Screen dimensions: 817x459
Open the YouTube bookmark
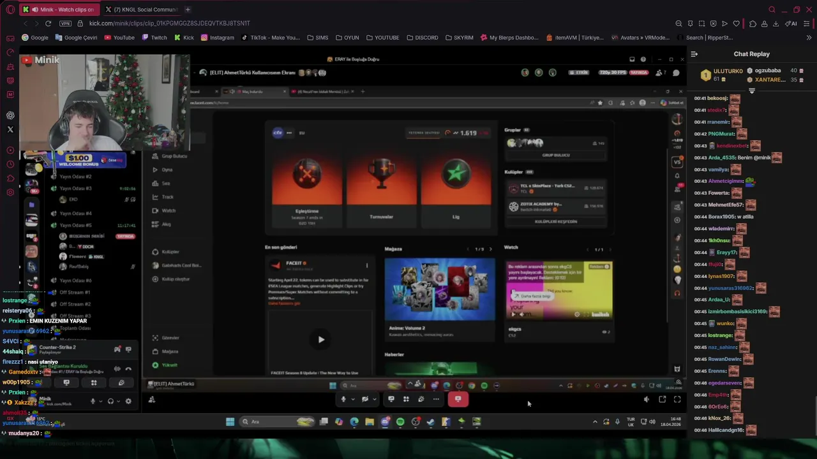tap(119, 38)
